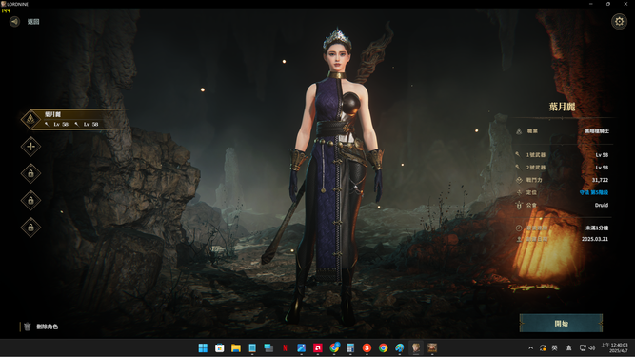Click the 1號武器 weapon icon

click(518, 154)
